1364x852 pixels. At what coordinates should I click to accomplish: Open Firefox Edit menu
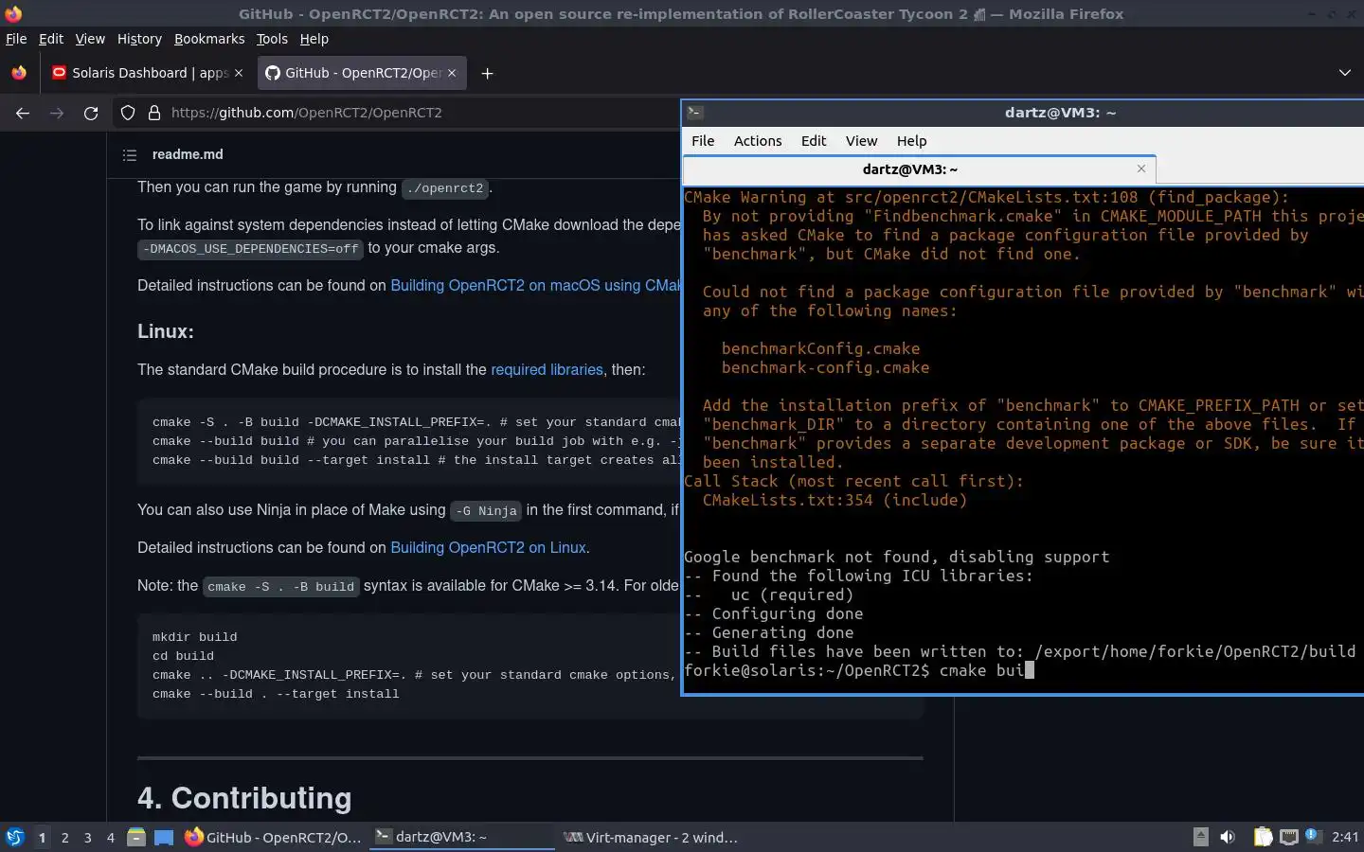click(x=51, y=39)
